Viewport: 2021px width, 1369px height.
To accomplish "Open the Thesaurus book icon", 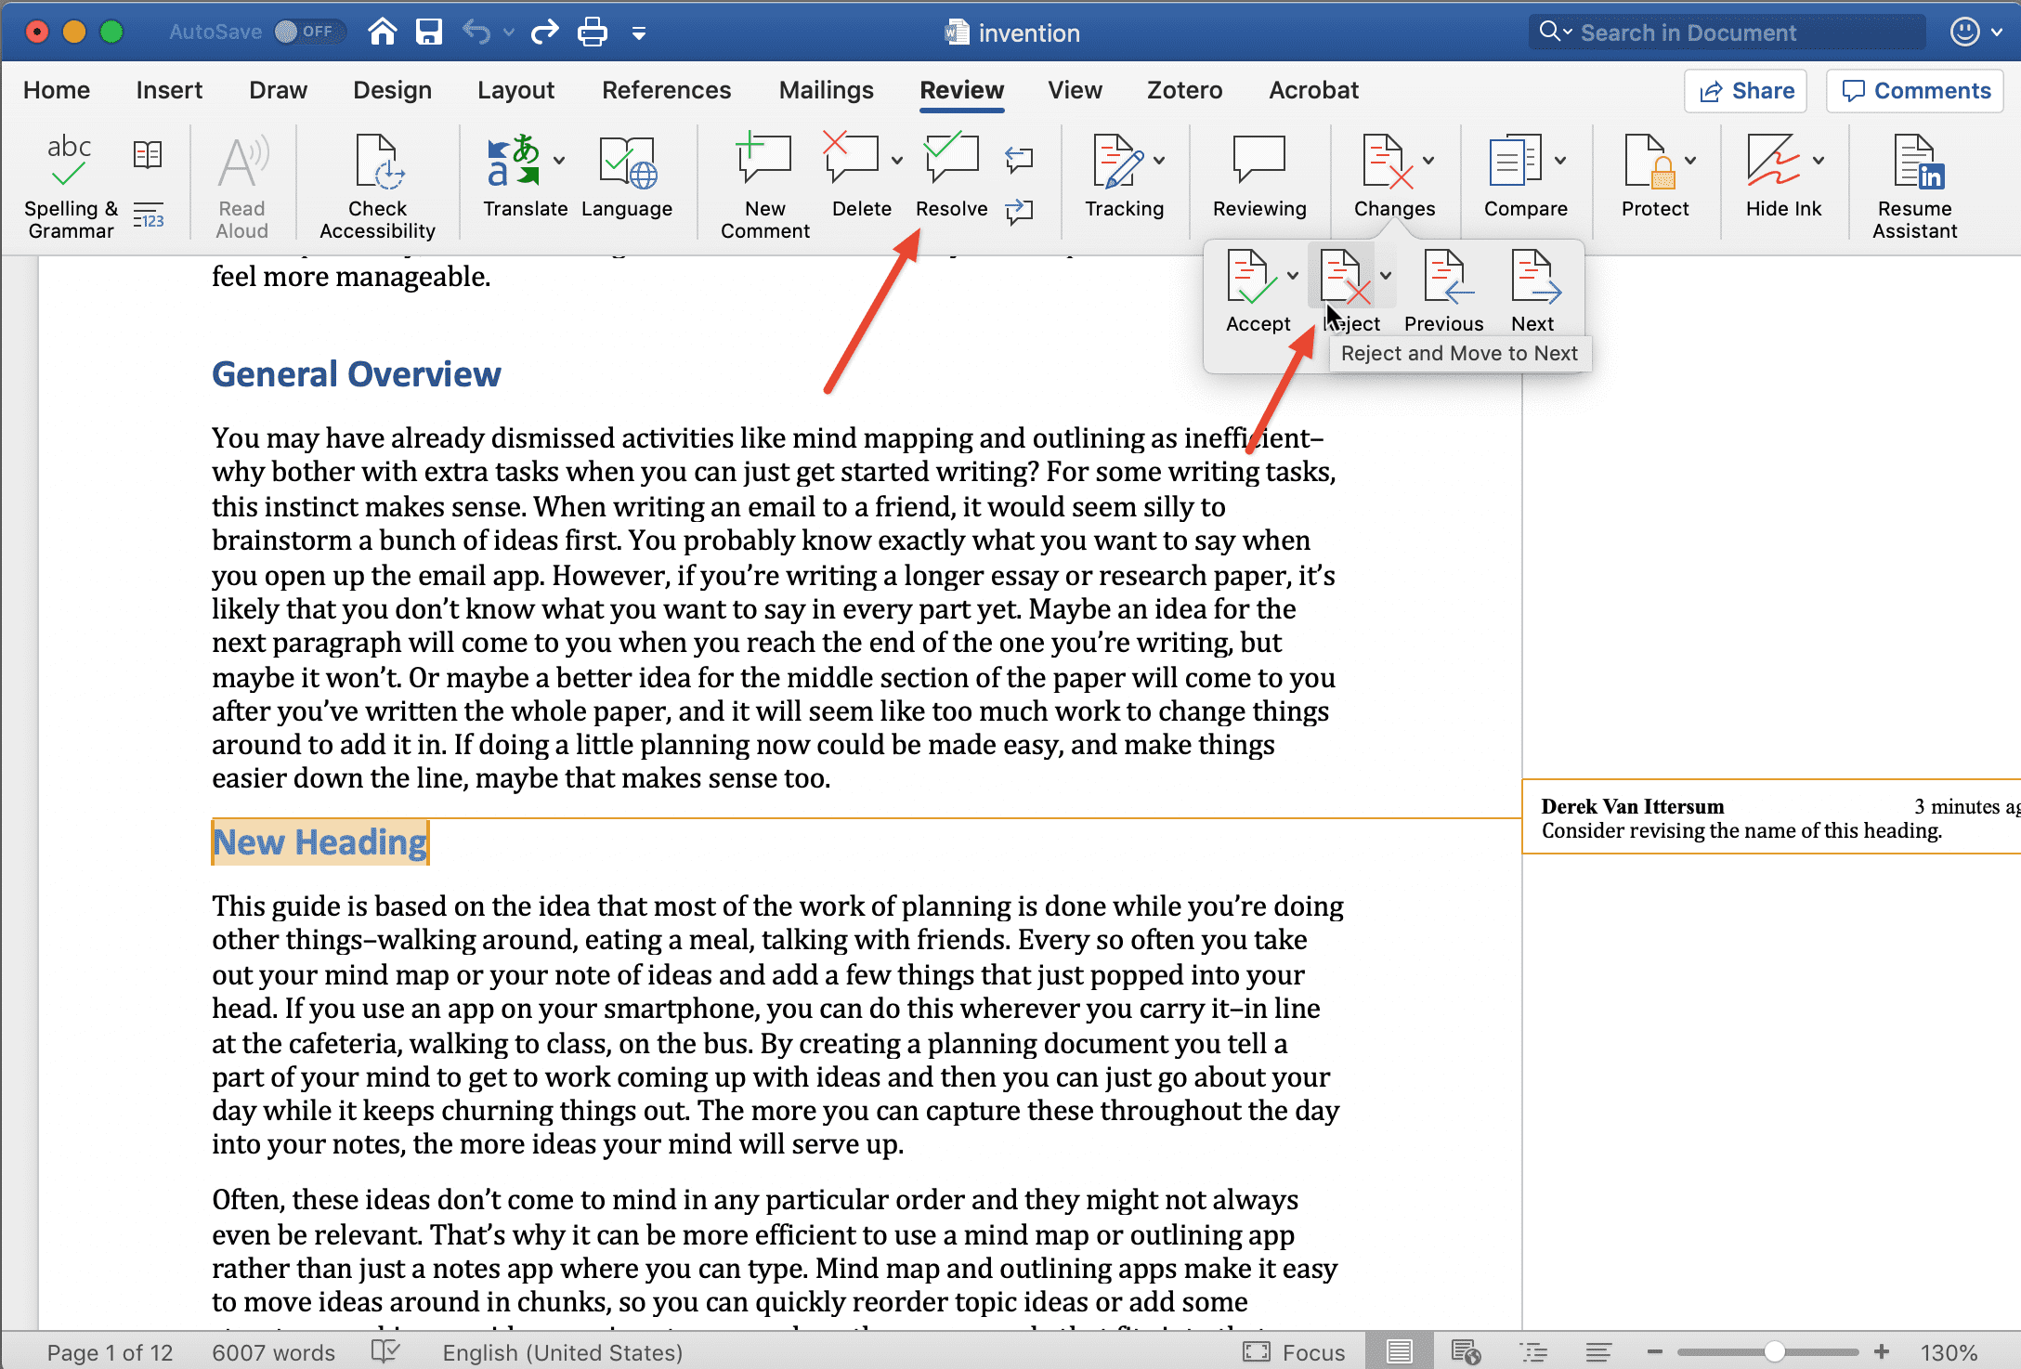I will tap(148, 154).
